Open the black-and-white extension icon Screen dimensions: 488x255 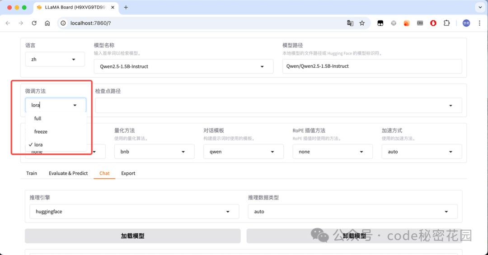click(x=380, y=23)
